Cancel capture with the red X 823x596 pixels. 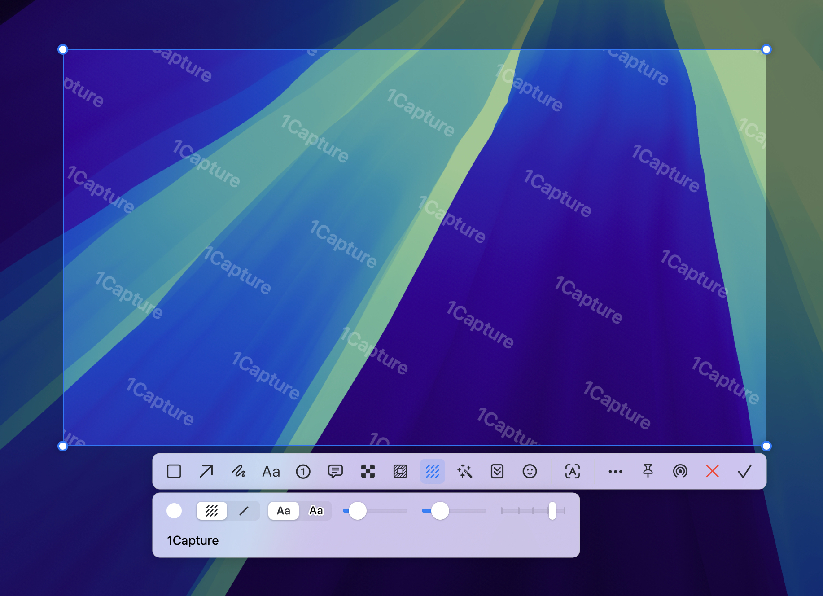point(712,471)
